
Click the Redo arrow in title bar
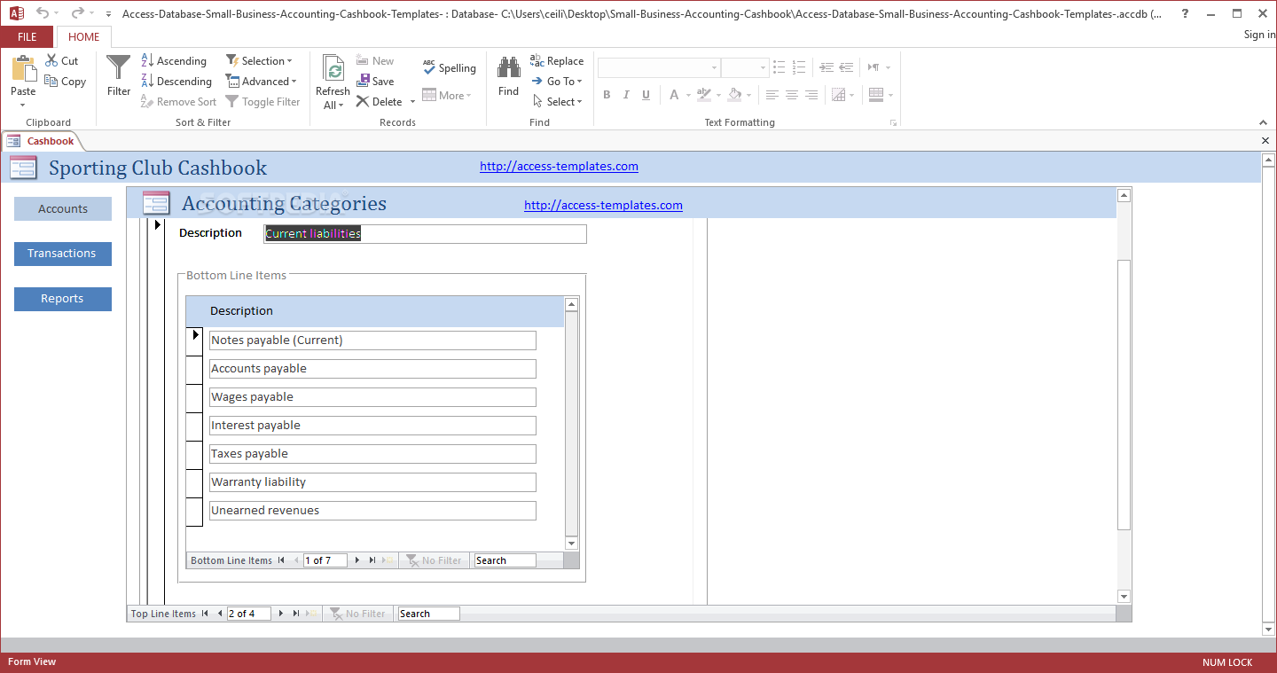[78, 13]
